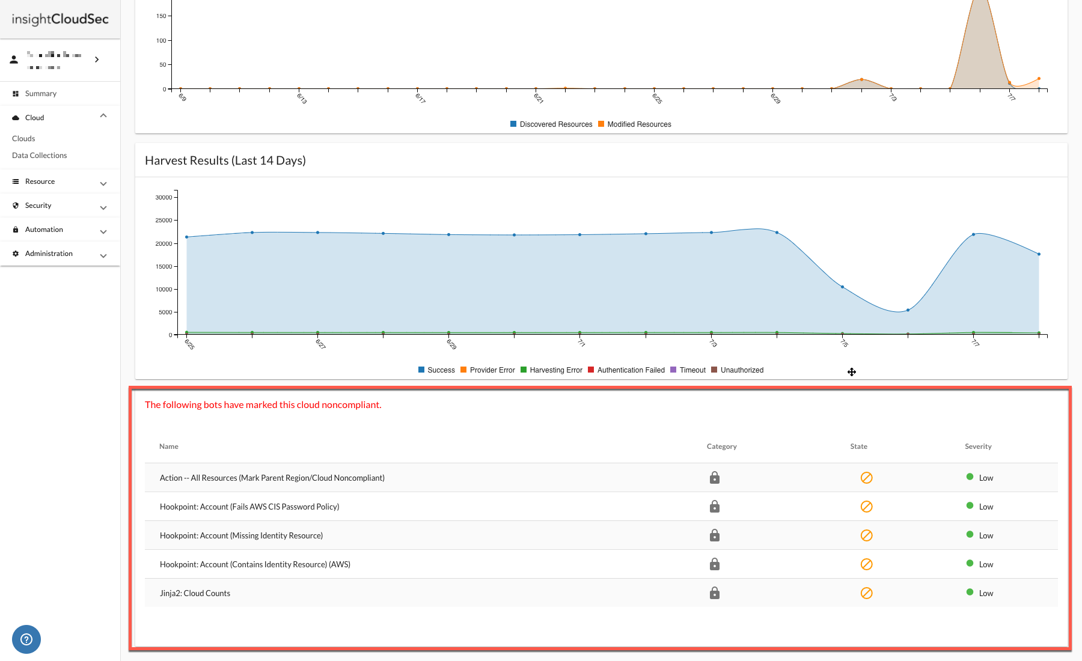Click lock icon for Fails AWS CIS Password Policy
Viewport: 1082px width, 661px height.
pyautogui.click(x=714, y=507)
